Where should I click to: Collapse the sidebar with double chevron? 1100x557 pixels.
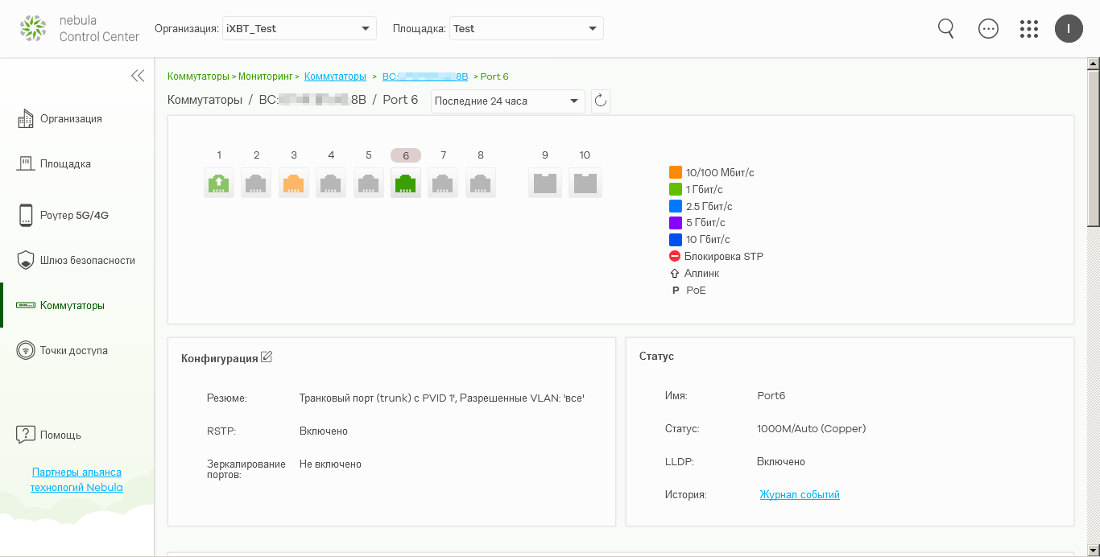click(138, 76)
